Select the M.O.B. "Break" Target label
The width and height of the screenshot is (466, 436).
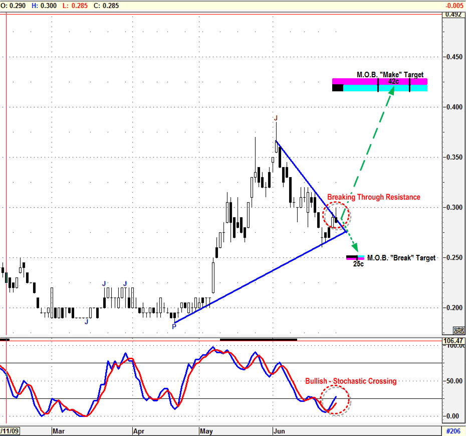pyautogui.click(x=401, y=258)
